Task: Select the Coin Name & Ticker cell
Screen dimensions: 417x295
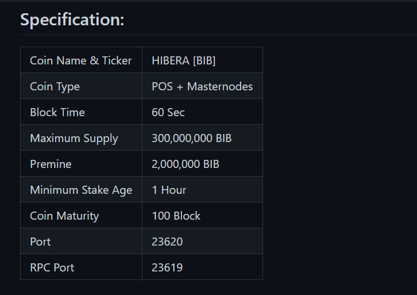Action: (82, 60)
